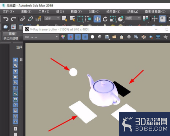
Task: Open the selection filter dropdown showing 全部
Action: [x=52, y=18]
